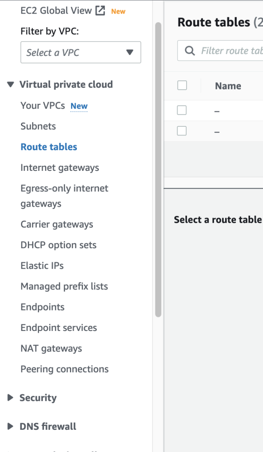This screenshot has width=263, height=452.
Task: Click the sidebar scrollbar thumb
Action: click(x=158, y=165)
